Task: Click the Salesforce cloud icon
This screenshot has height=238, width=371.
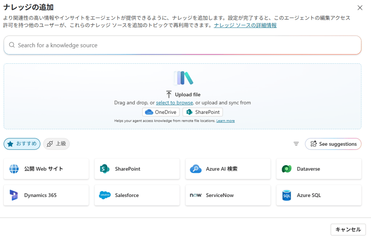Action: click(x=105, y=195)
